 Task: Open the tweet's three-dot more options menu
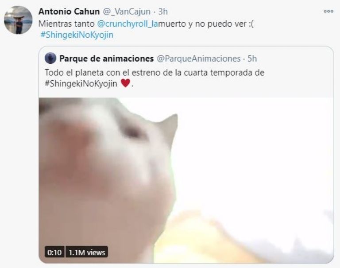328,11
